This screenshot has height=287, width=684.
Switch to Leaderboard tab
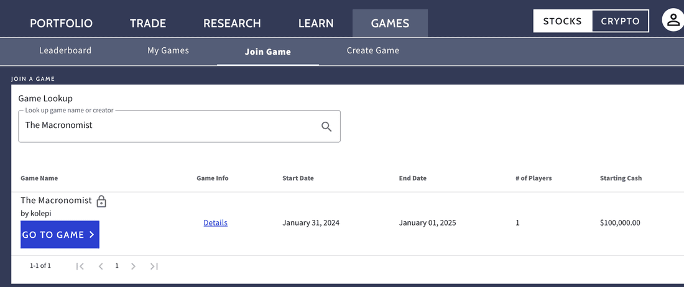tap(65, 50)
